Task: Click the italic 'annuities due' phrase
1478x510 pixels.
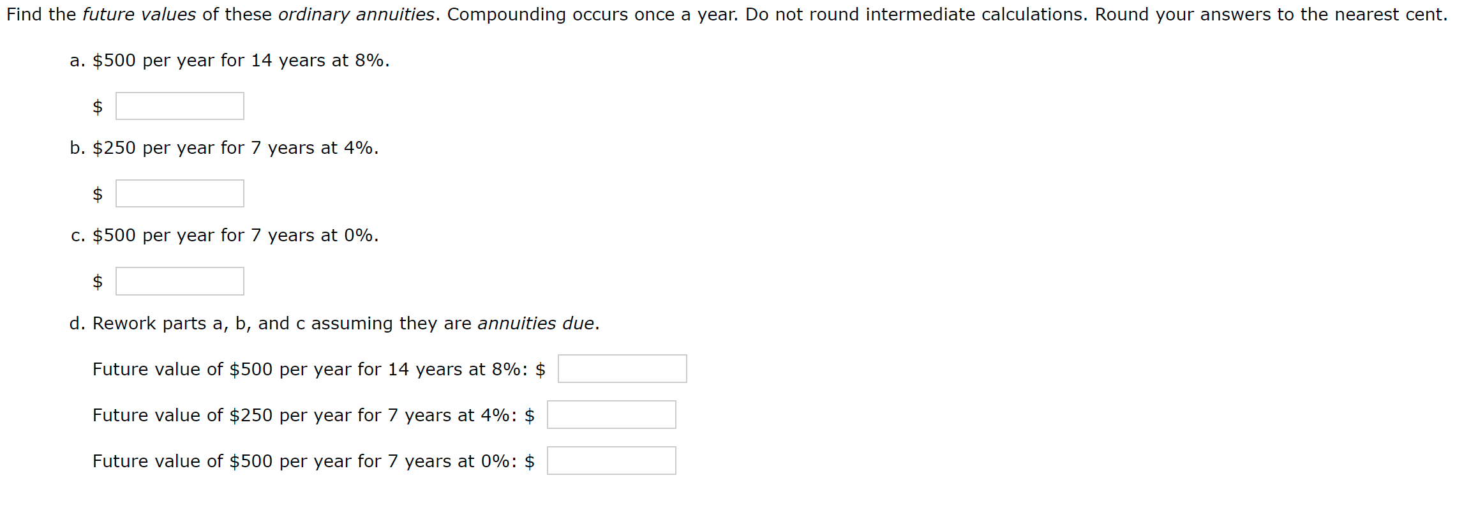Action: point(536,324)
